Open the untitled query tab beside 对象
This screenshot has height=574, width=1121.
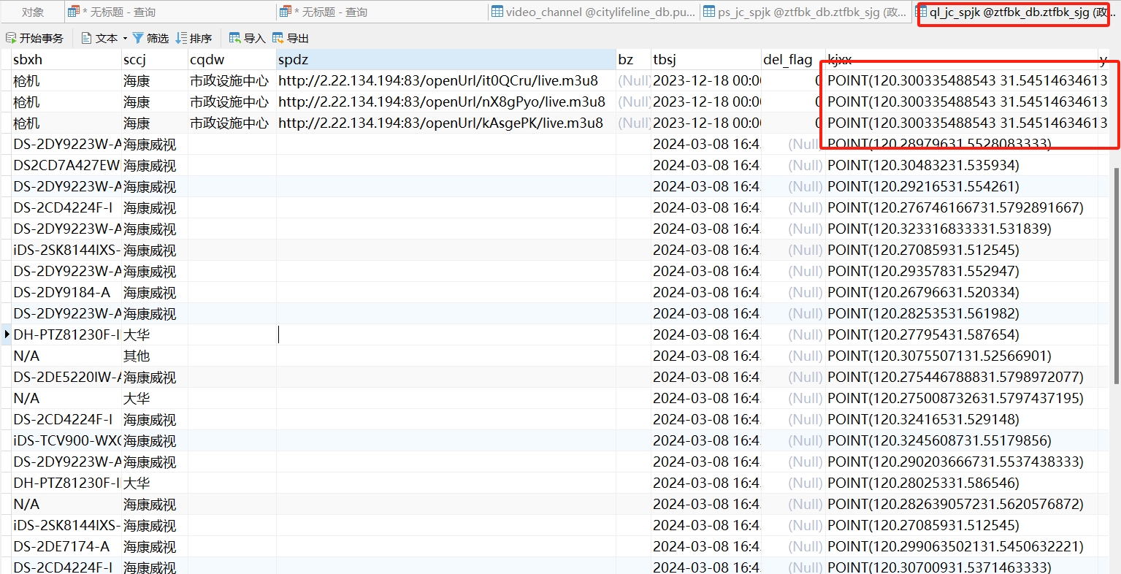pos(169,12)
